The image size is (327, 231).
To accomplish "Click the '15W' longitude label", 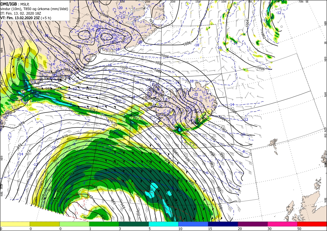I will click(x=198, y=2).
